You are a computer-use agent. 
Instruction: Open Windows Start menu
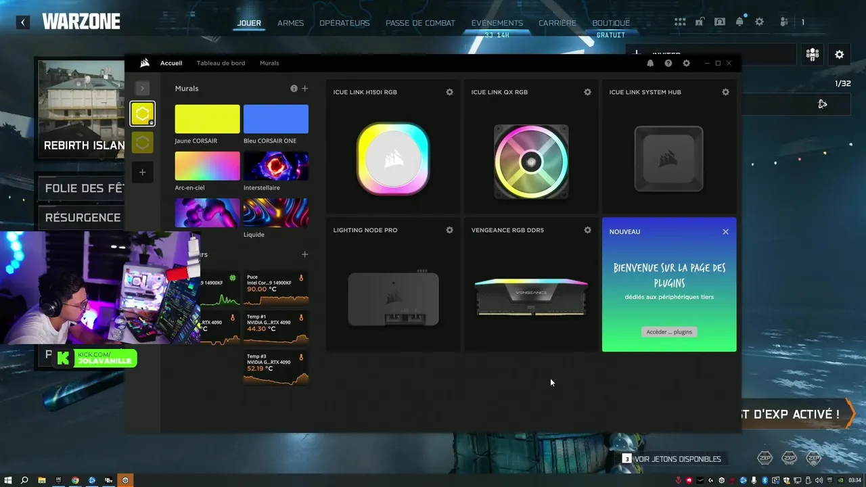point(8,480)
